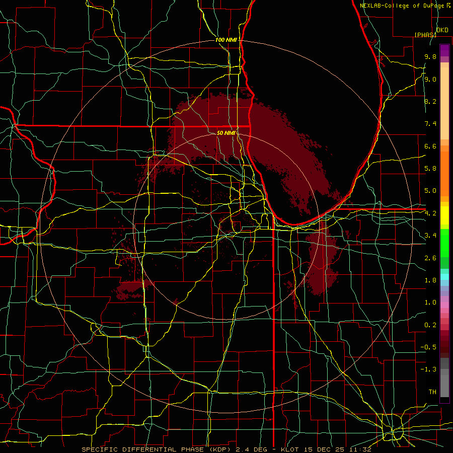Select the 1.0 scale value

(430, 303)
